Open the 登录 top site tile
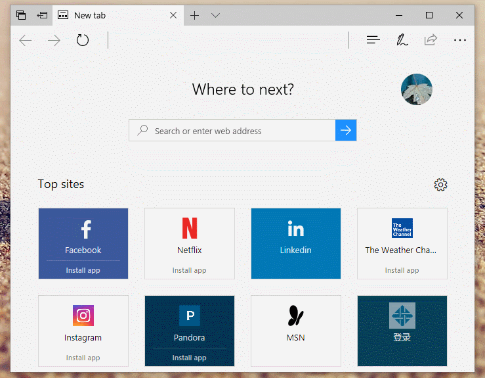 (402, 331)
